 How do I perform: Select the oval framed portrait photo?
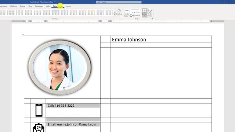pyautogui.click(x=60, y=67)
